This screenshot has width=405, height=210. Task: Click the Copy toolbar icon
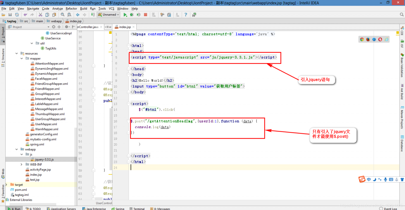(x=47, y=15)
